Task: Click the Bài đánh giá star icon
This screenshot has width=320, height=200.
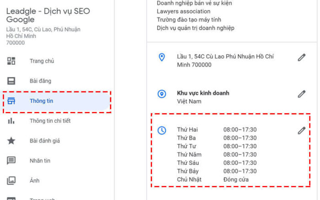Action: 11,141
